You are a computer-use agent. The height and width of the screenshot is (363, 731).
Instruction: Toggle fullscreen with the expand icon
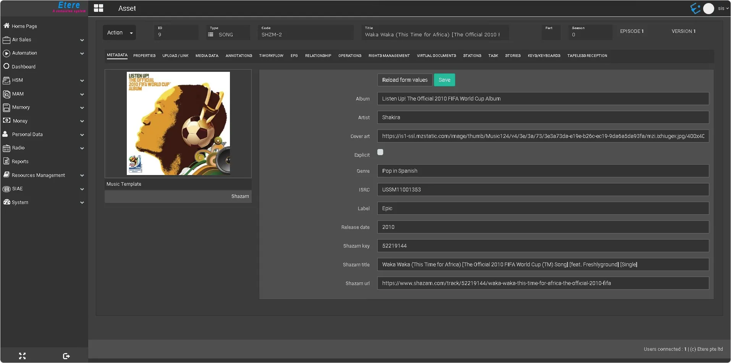click(22, 356)
